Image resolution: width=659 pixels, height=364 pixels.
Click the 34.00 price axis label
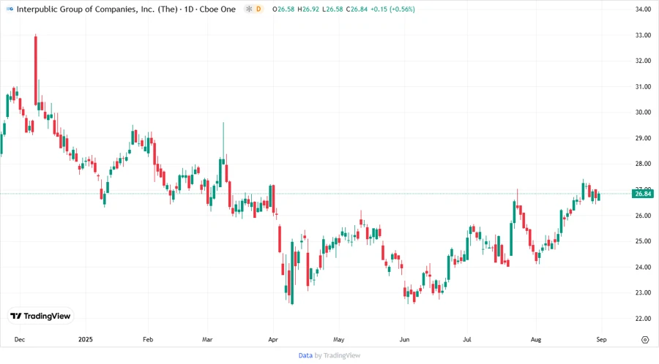point(643,10)
